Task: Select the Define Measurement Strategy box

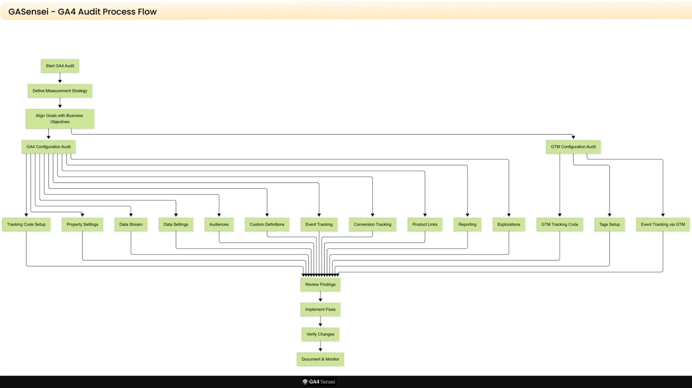Action: [x=60, y=91]
